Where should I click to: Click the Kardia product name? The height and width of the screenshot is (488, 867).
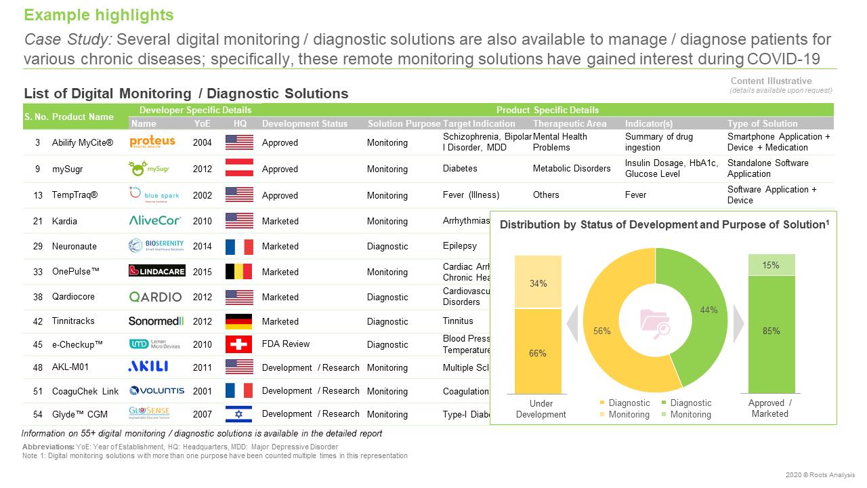tap(64, 221)
